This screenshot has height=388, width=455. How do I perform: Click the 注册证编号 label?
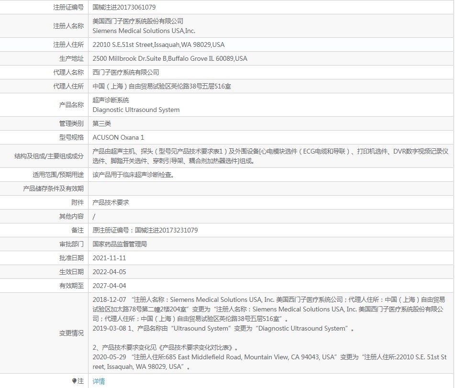pos(68,7)
